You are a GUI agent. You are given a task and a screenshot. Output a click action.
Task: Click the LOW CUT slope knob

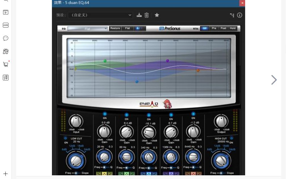(x=76, y=161)
